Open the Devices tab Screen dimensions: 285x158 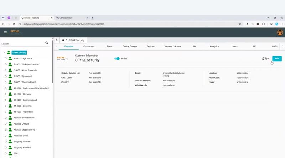tap(150, 46)
